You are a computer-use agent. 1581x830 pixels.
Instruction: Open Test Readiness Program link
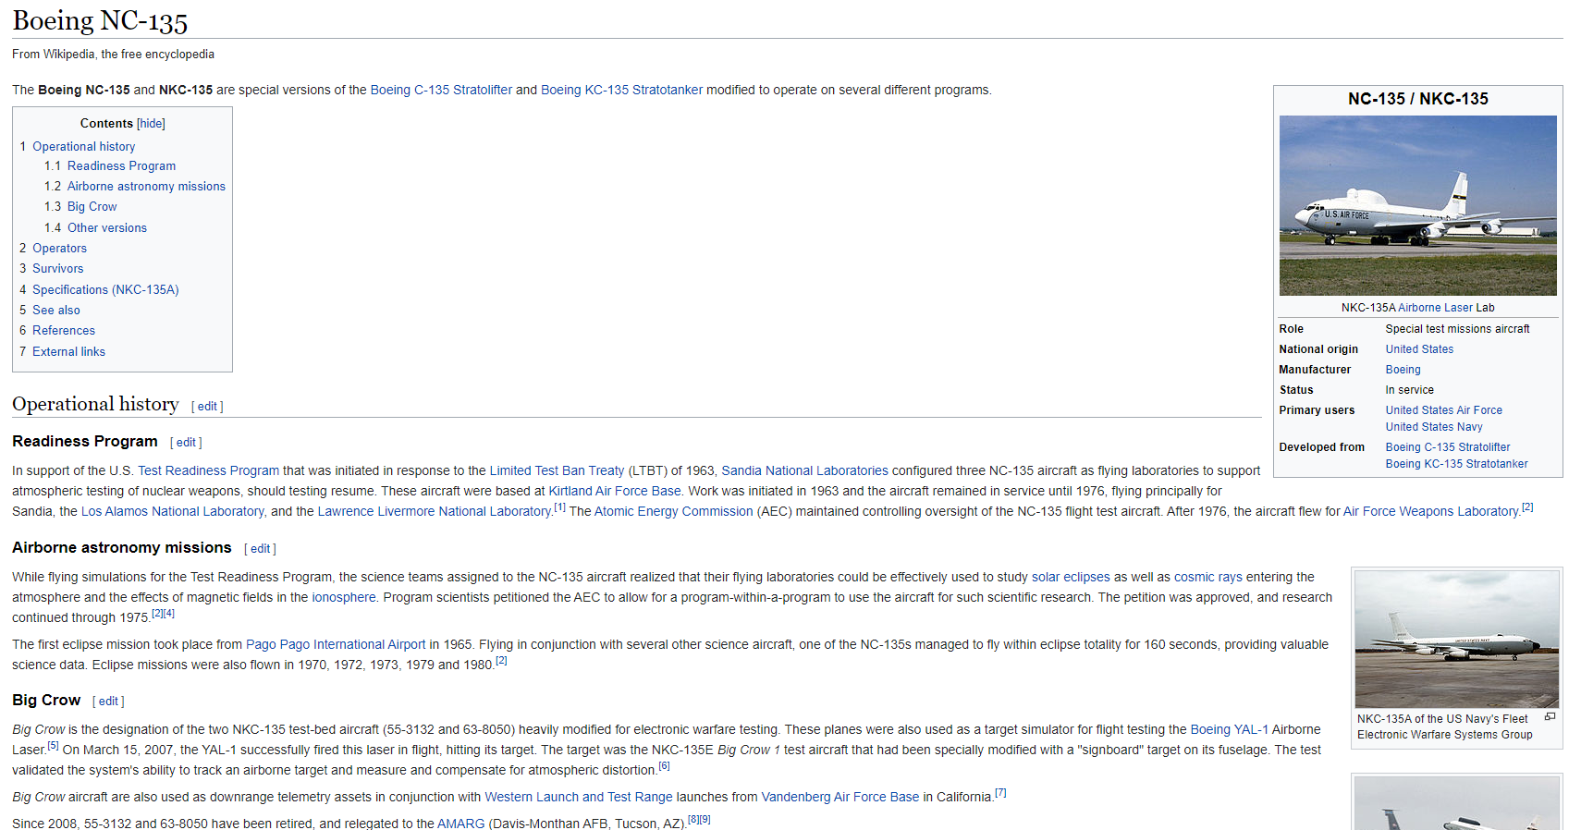tap(208, 470)
